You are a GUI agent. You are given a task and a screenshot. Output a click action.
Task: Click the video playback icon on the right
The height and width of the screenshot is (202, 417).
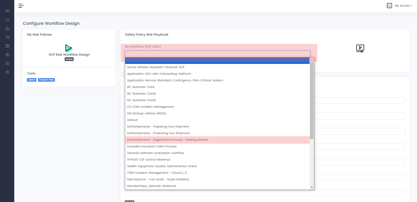(x=360, y=48)
